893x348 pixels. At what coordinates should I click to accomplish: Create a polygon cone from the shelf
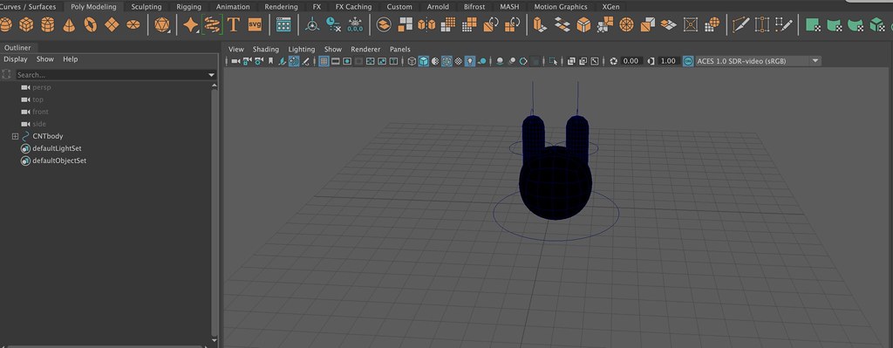[x=69, y=24]
